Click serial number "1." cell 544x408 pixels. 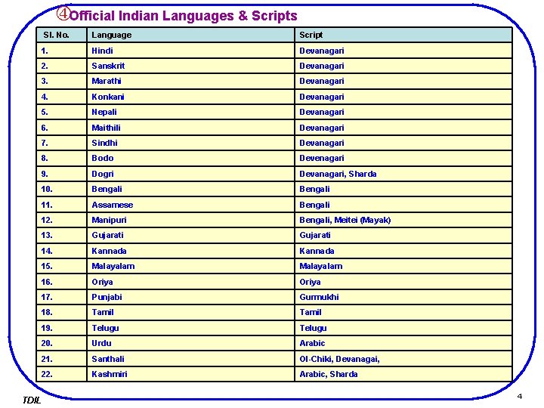point(61,51)
